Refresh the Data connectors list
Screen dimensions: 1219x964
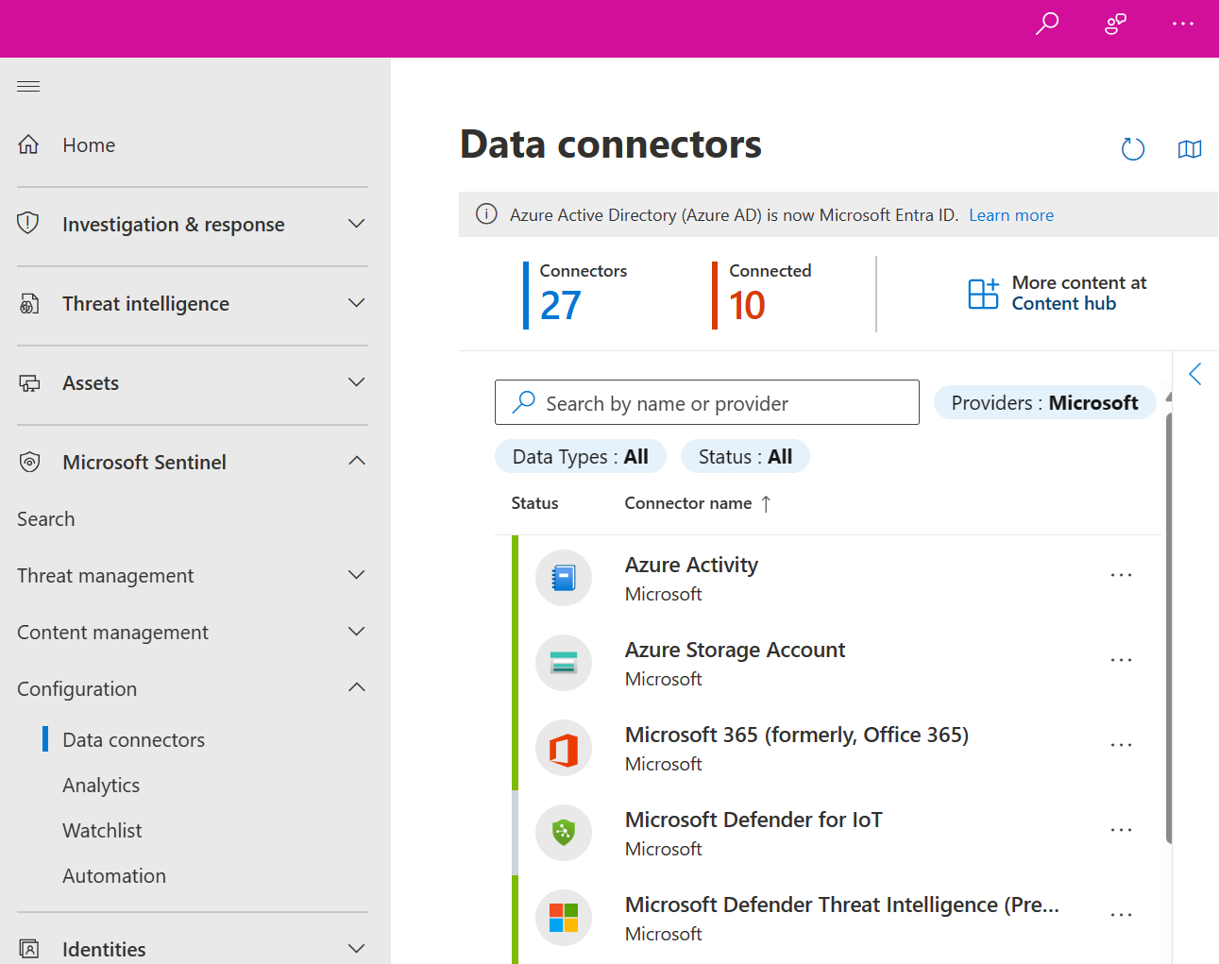pos(1133,149)
